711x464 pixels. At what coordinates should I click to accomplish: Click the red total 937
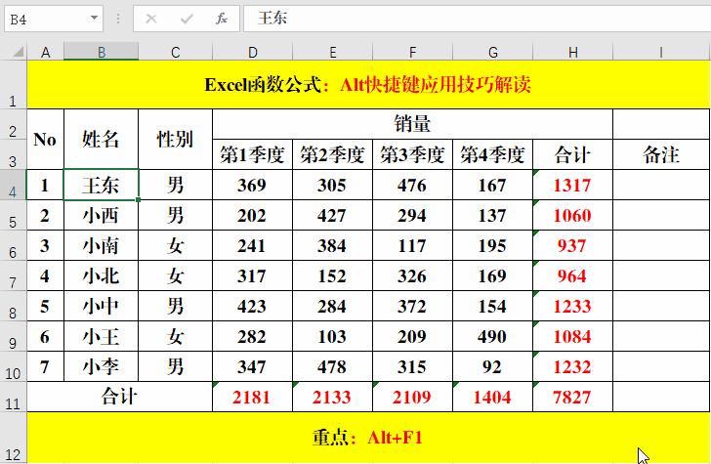572,245
